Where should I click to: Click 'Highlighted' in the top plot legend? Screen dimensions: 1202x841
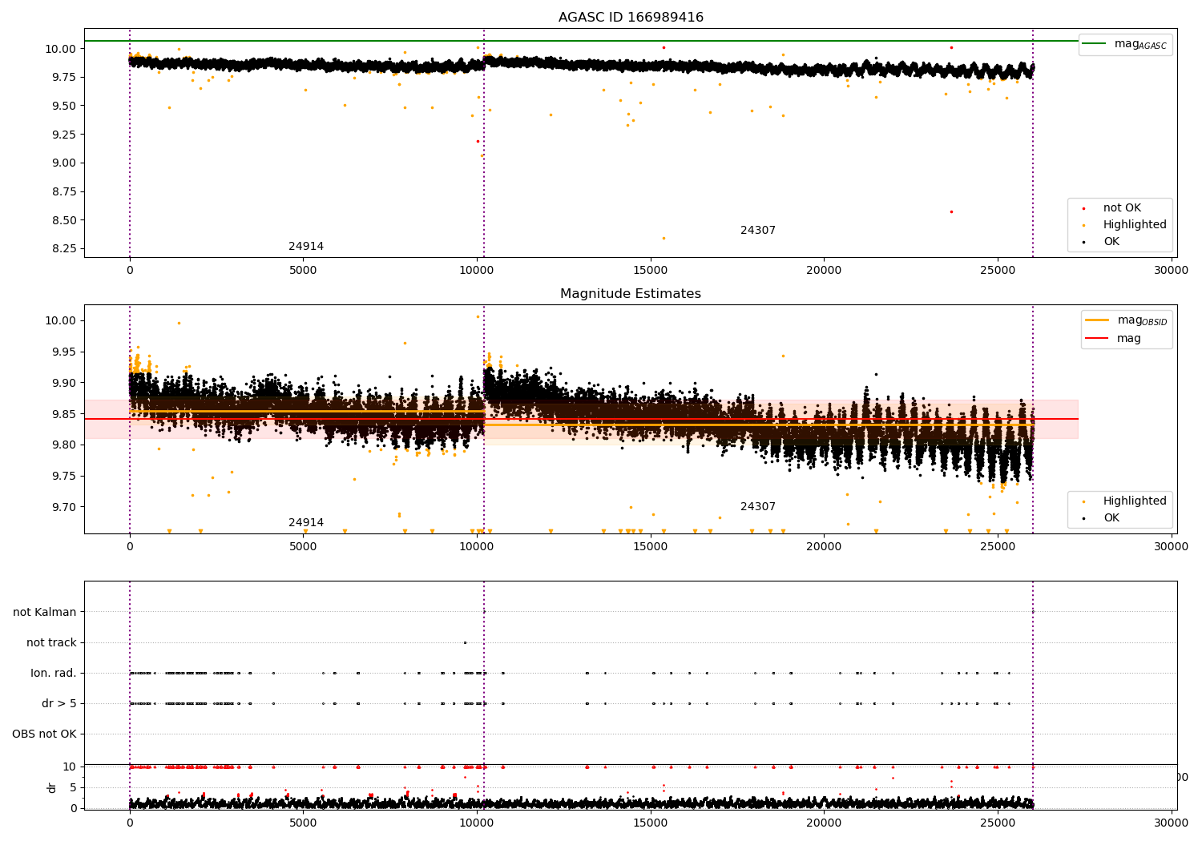1135,225
